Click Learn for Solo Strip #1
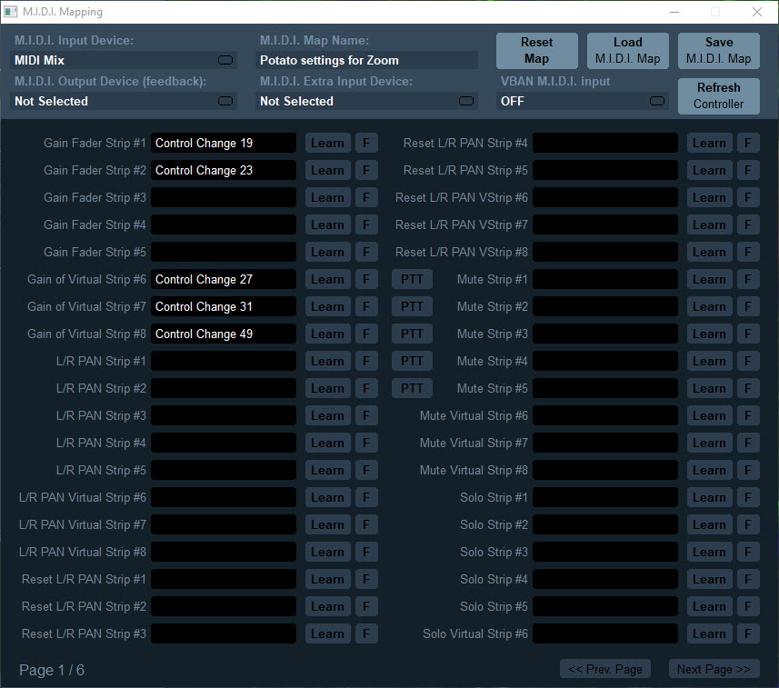 (x=709, y=497)
